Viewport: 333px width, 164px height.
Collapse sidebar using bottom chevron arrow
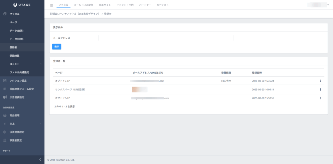(x=40, y=159)
